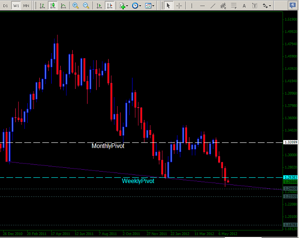The height and width of the screenshot is (238, 299).
Task: Select the Equidistant Channel tool
Action: pyautogui.click(x=223, y=6)
